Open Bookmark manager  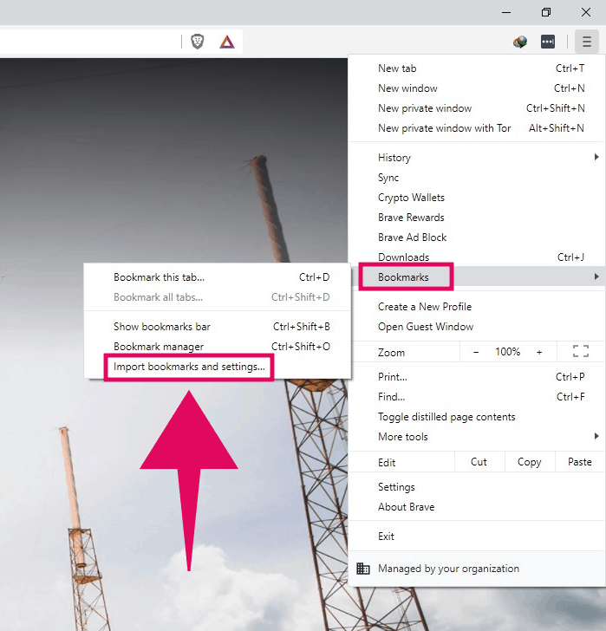click(x=218, y=347)
